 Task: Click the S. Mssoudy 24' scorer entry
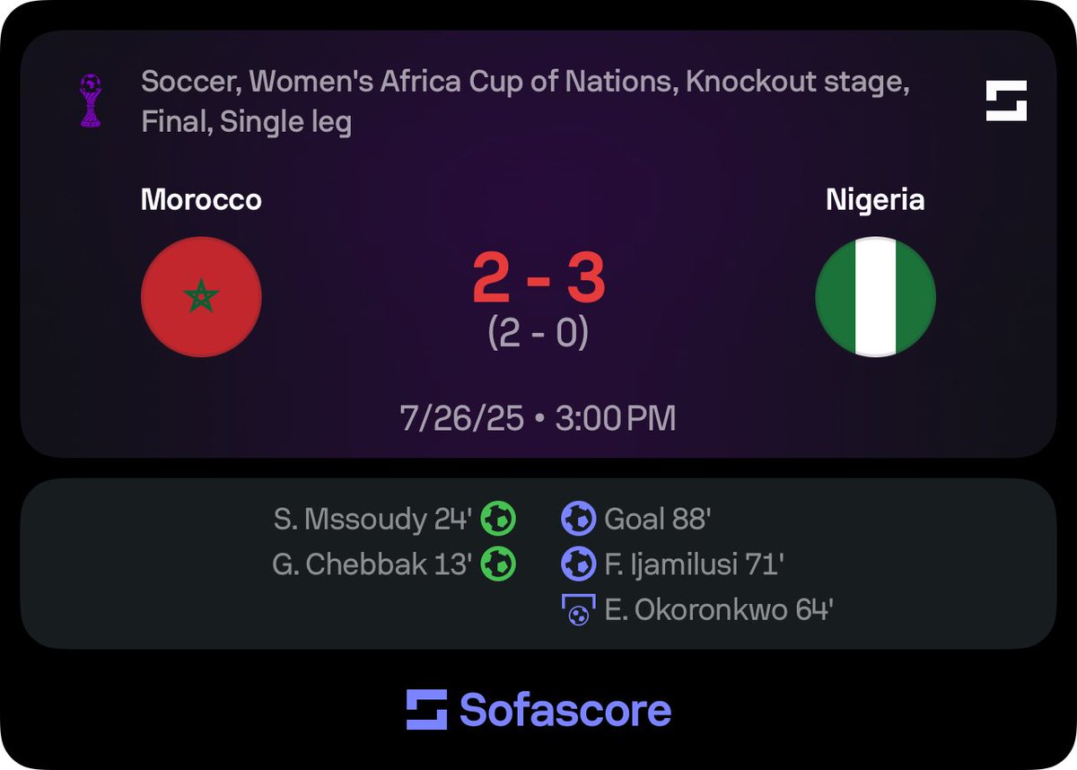coord(373,519)
